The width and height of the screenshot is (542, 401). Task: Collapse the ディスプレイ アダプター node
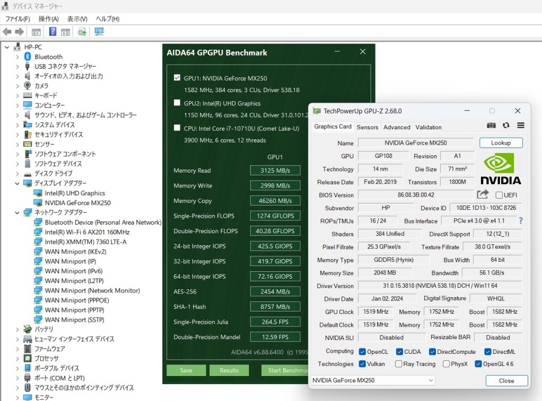point(18,183)
